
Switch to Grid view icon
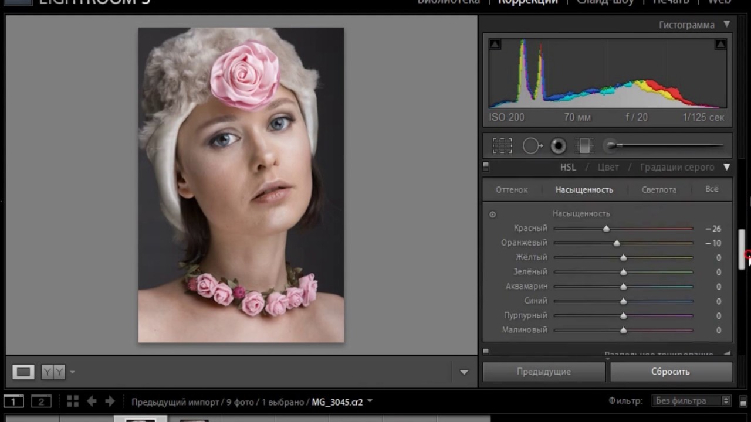[x=73, y=401]
